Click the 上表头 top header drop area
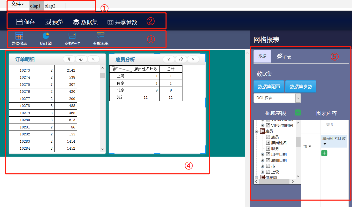Viewport: 352px width, 207px height. (334, 127)
